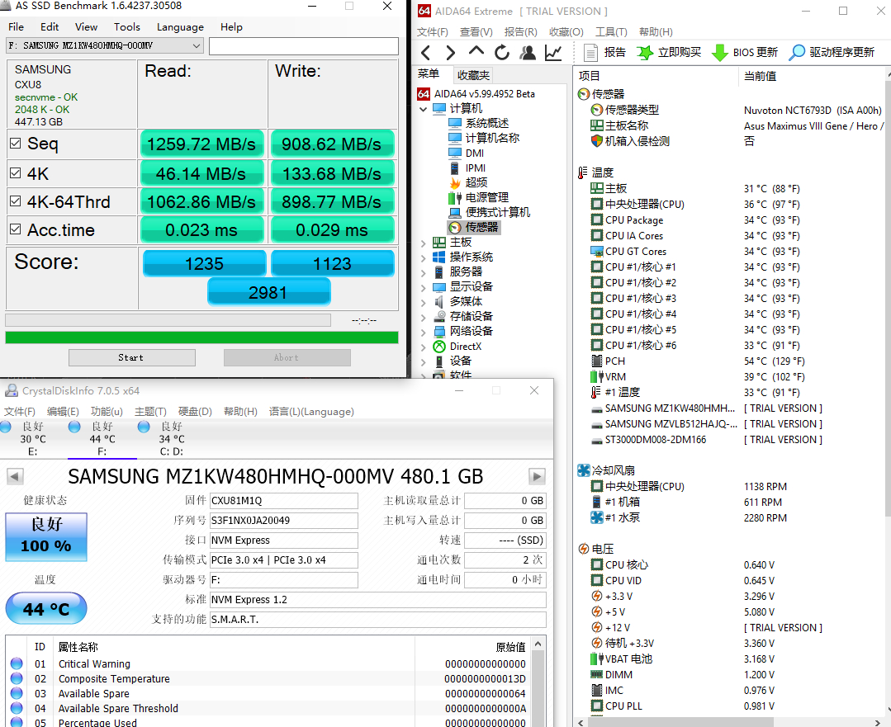Click the next disk arrow in CrystalDiskInfo

537,476
